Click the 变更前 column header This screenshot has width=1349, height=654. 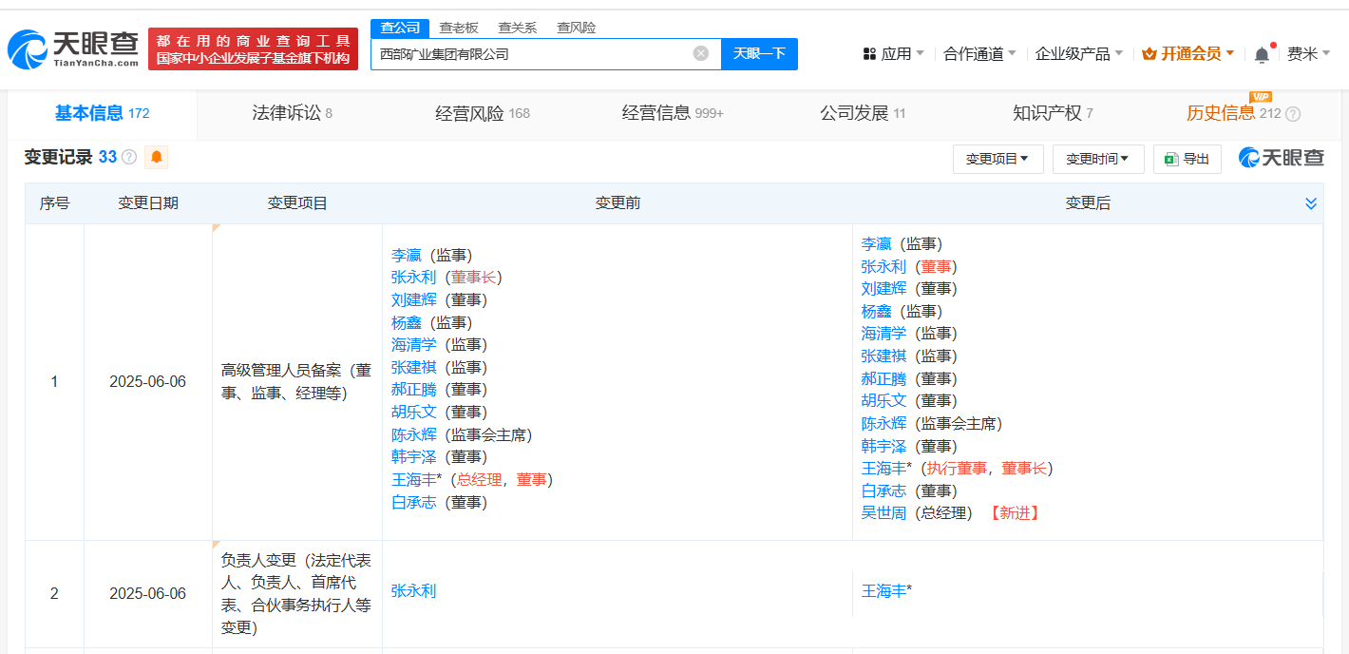[617, 203]
